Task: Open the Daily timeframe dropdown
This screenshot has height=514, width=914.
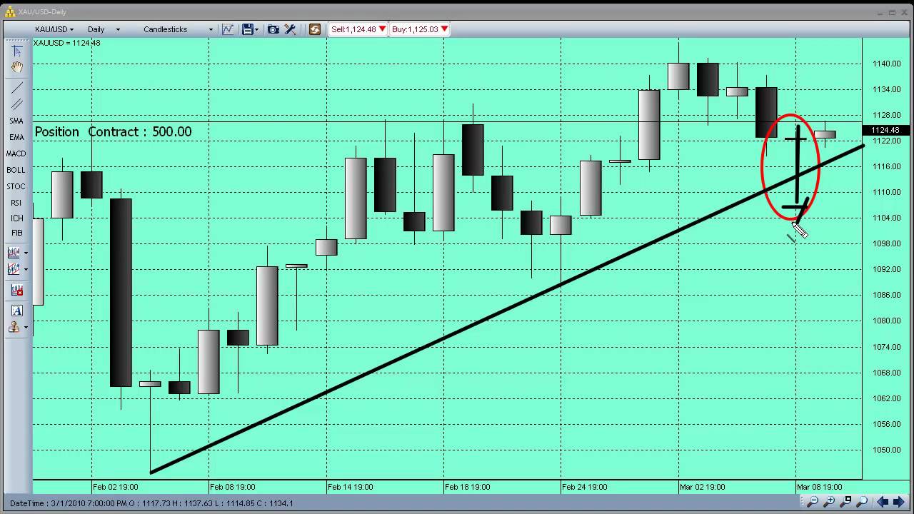Action: click(x=104, y=29)
